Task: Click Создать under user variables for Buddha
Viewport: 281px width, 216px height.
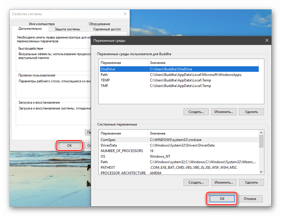Action: (196, 112)
